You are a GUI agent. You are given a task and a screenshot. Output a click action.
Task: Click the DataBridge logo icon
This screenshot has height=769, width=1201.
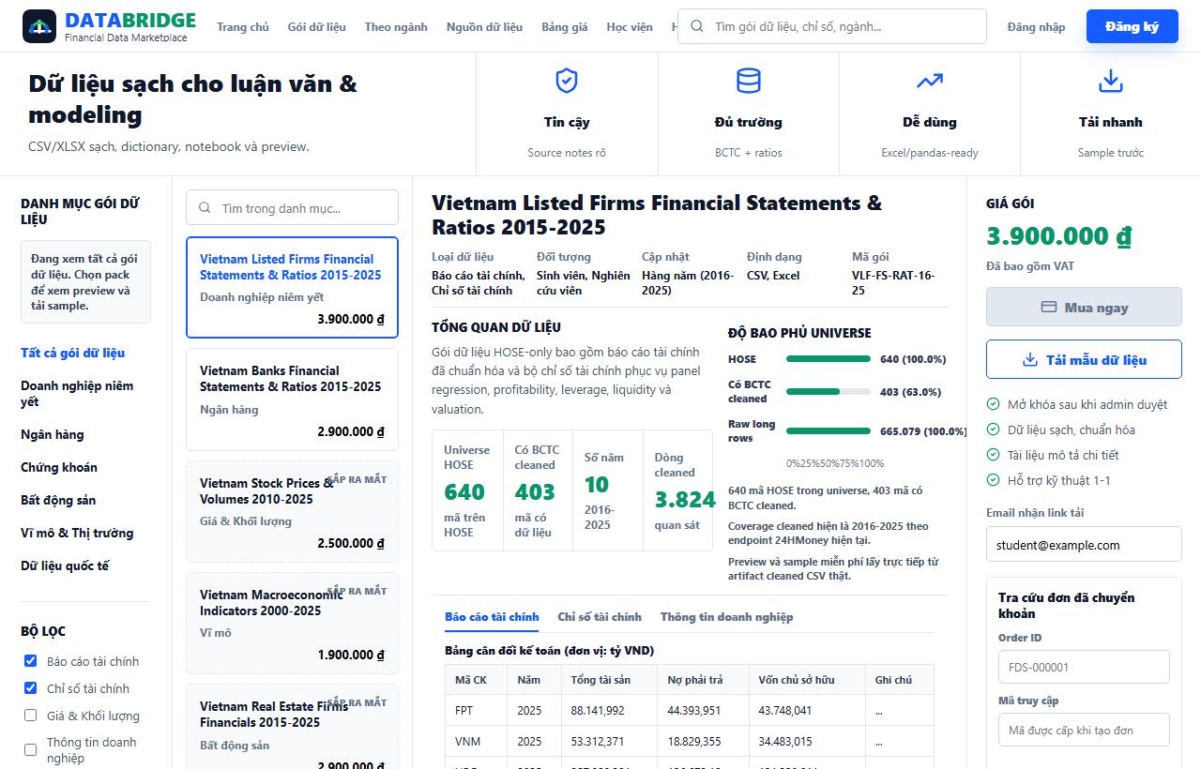pyautogui.click(x=39, y=26)
